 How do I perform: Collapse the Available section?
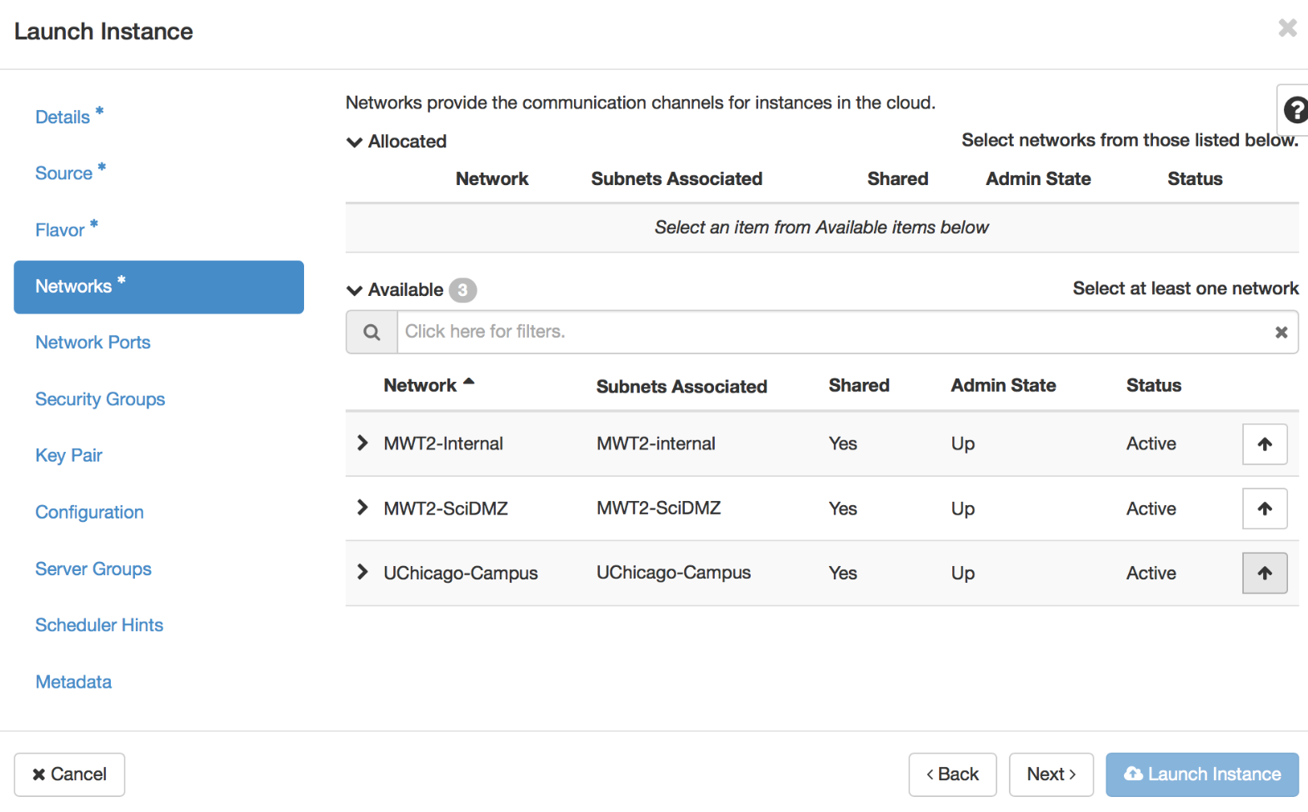355,290
